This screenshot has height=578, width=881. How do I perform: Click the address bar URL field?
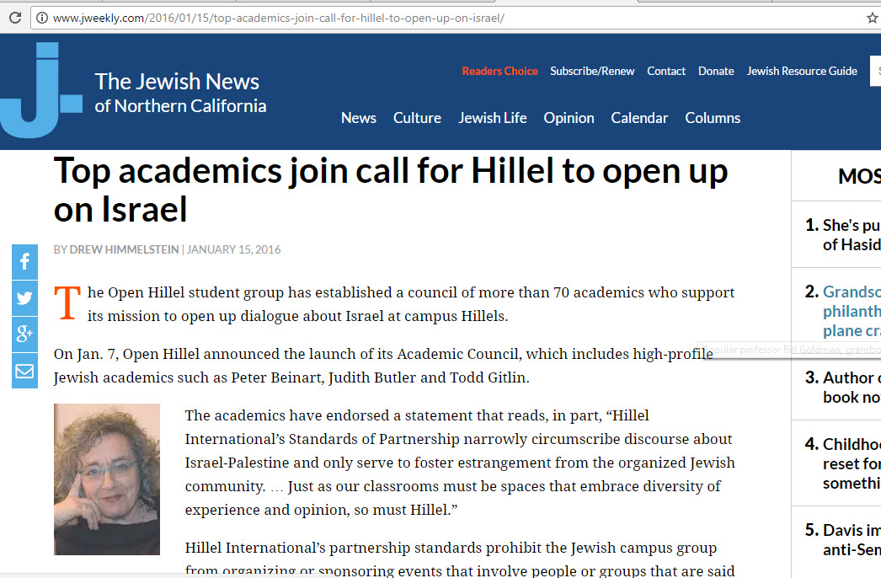coord(450,18)
